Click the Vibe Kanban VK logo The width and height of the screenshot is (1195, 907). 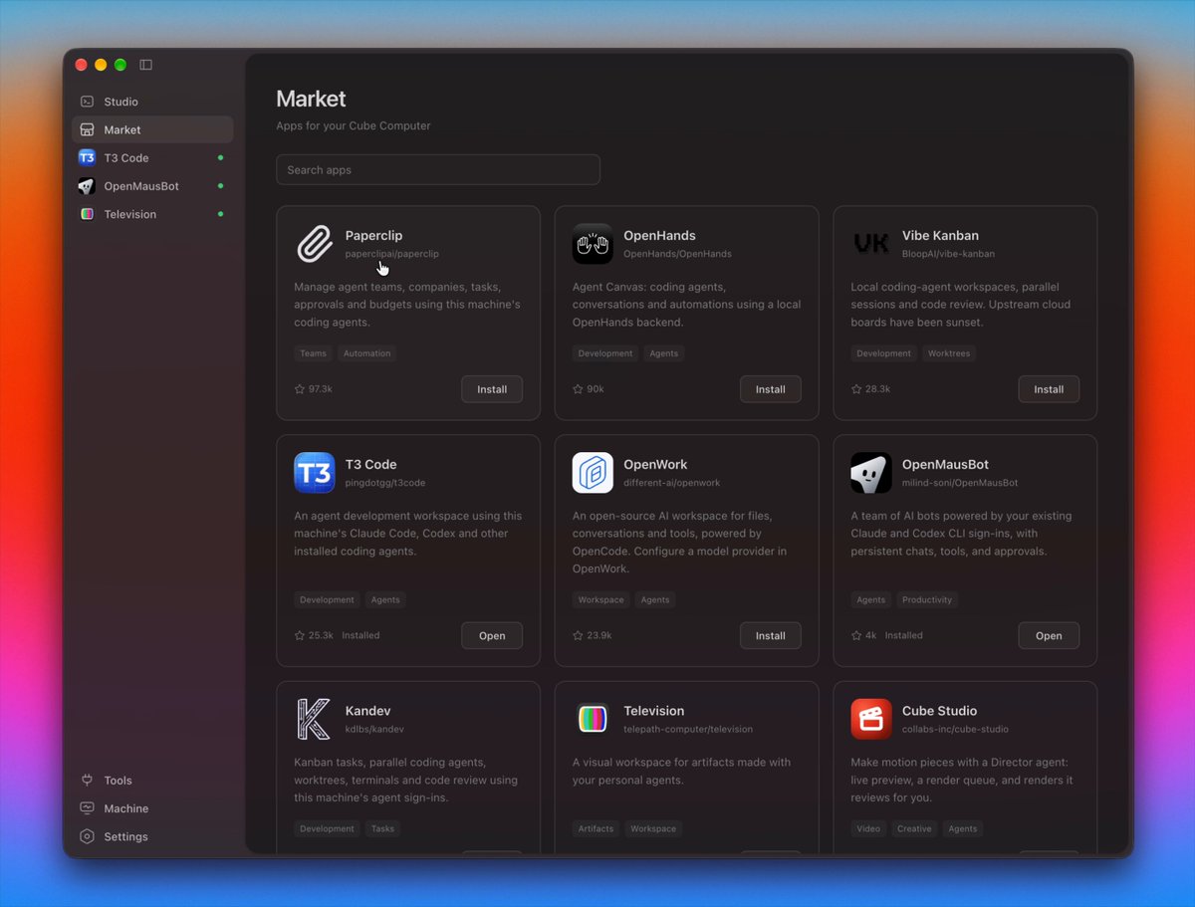871,244
